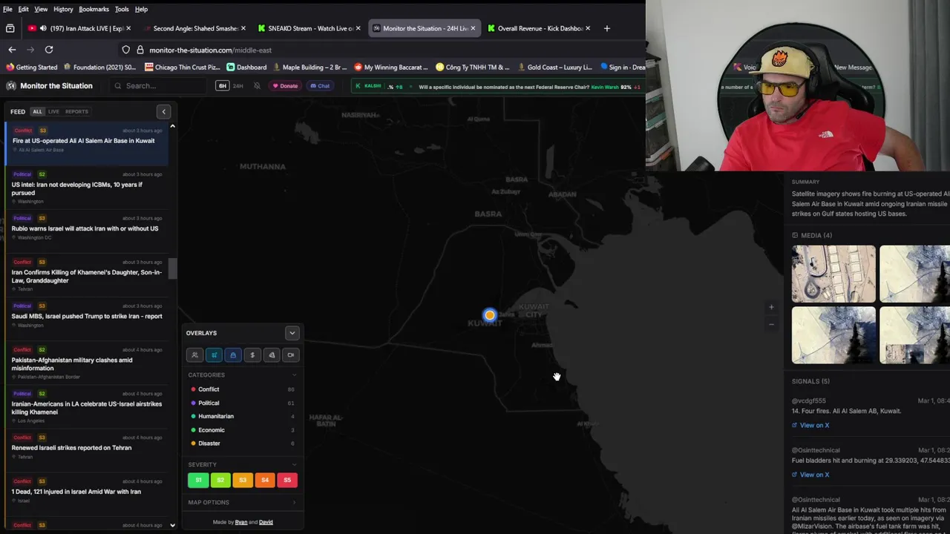Click the Donate button

(x=285, y=86)
